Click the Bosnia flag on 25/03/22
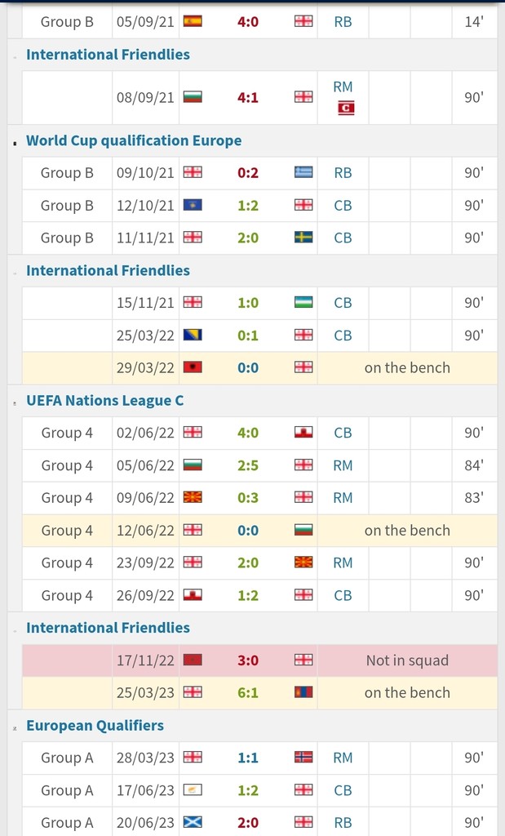 193,335
